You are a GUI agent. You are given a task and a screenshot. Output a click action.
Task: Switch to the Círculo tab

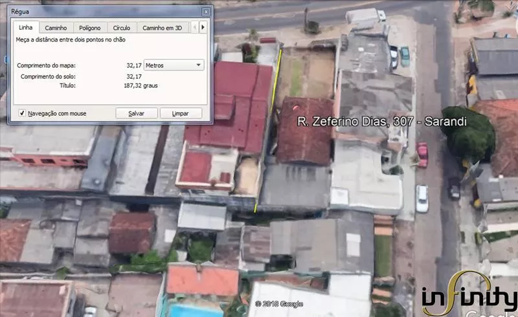(x=121, y=28)
